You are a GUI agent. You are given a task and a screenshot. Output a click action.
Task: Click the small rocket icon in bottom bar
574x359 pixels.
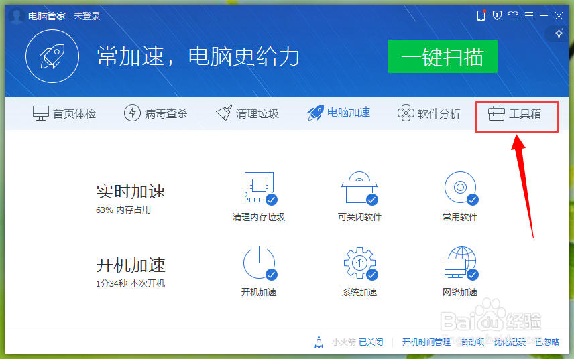(x=319, y=342)
